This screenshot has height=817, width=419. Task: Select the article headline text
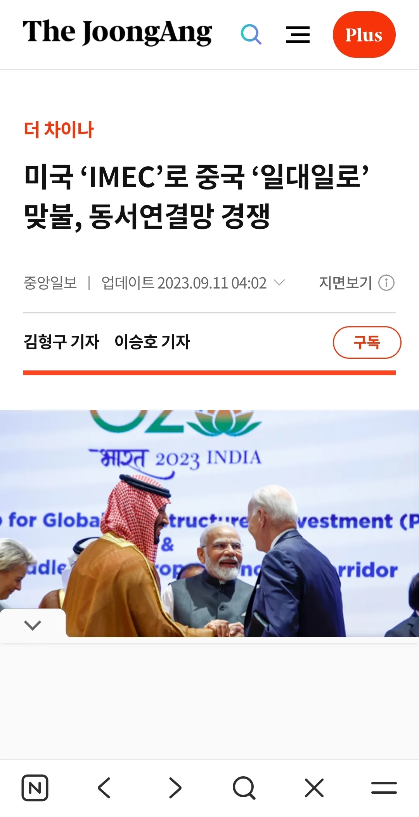[x=196, y=196]
